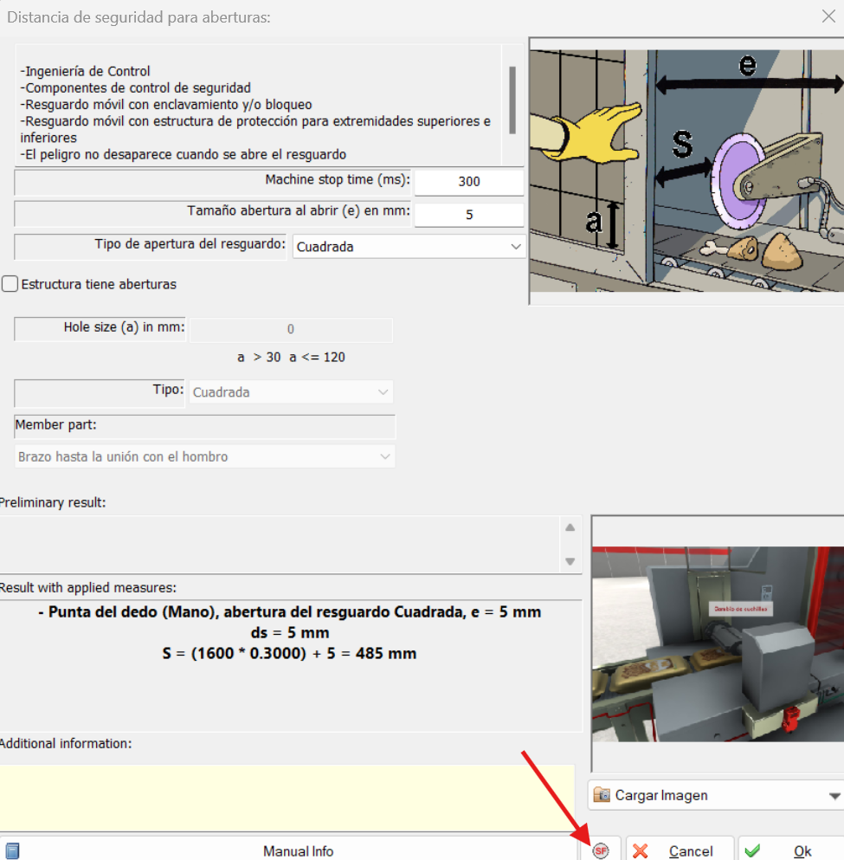Click the Cargar Imagen camera folder icon
Screen dimensions: 844x860
coord(602,795)
